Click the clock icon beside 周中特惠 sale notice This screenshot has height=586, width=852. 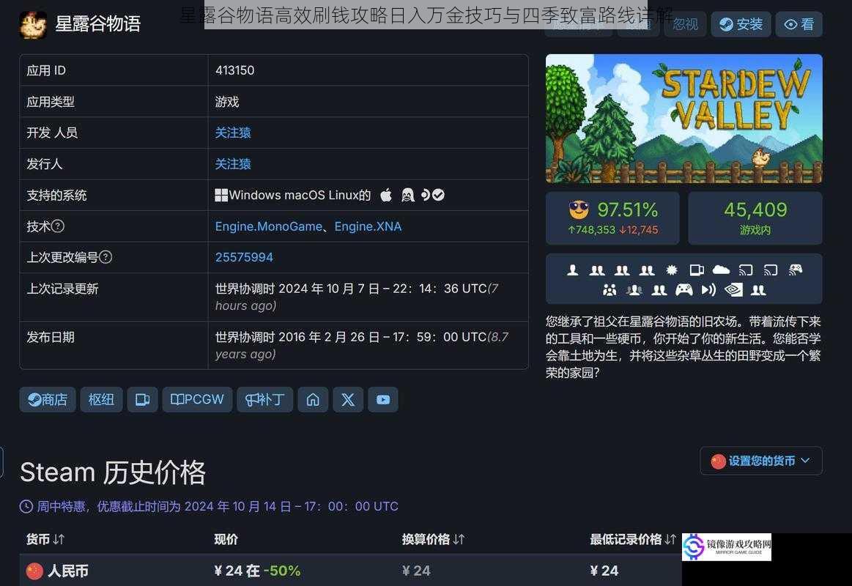pyautogui.click(x=26, y=507)
